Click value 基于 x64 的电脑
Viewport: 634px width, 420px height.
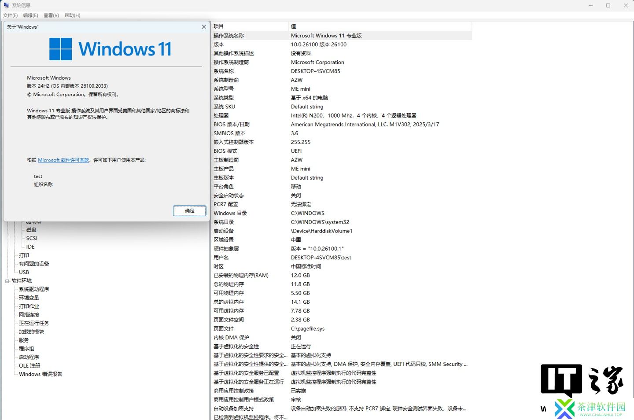[310, 98]
